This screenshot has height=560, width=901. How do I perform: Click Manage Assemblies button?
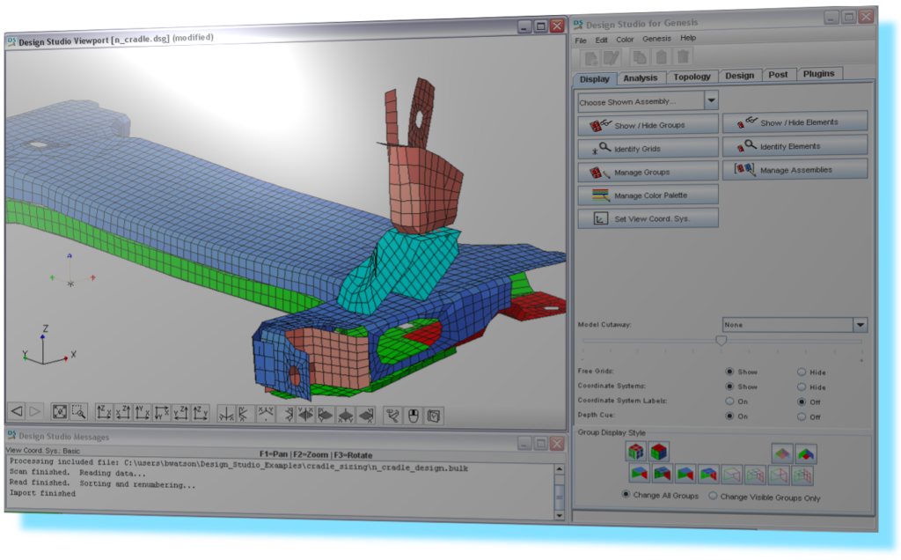[795, 170]
